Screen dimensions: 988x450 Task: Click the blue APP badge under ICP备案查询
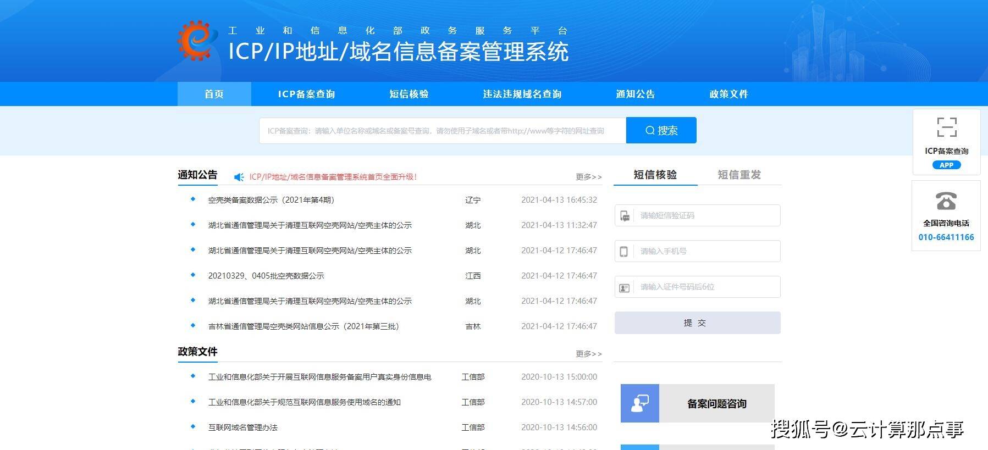pyautogui.click(x=946, y=165)
